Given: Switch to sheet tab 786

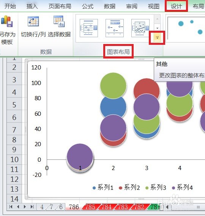Looking at the screenshot, I should [x=74, y=207].
